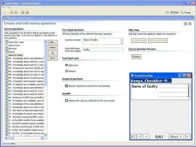Toggle Answer required to advance checkbox
Image resolution: width=196 pixels, height=147 pixels.
[x=66, y=86]
